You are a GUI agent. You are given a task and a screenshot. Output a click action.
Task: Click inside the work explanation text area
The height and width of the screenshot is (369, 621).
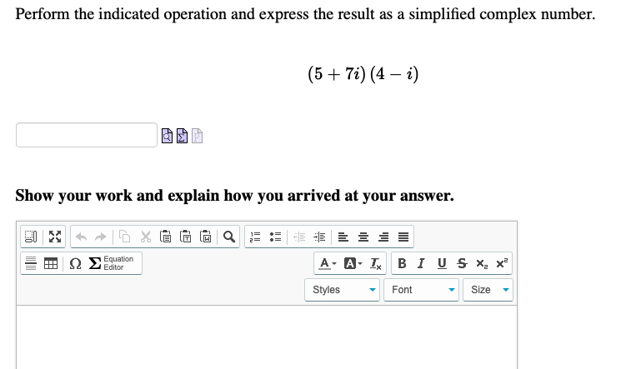point(267,337)
